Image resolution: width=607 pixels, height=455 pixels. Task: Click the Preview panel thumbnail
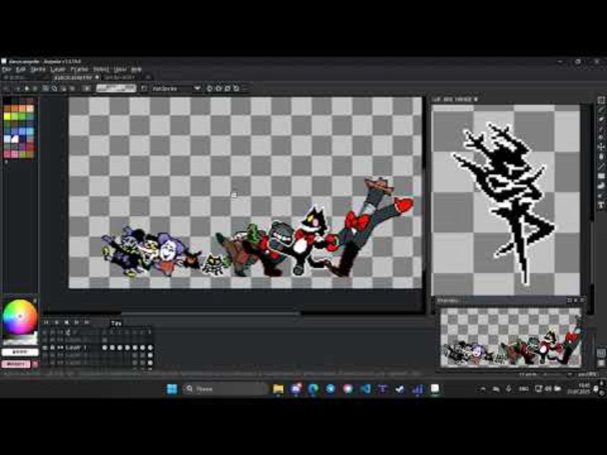(x=510, y=337)
